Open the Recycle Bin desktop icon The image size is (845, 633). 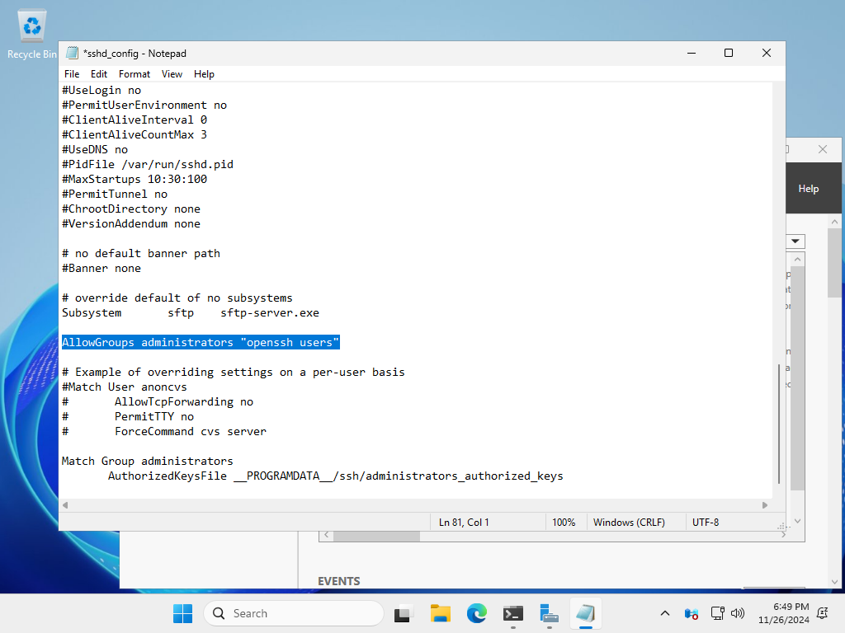click(x=32, y=35)
